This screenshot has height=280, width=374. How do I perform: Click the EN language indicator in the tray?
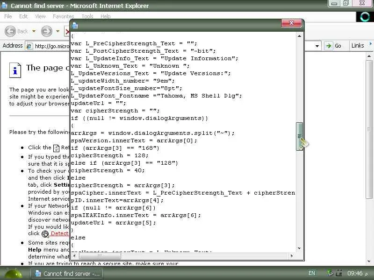[x=311, y=273]
